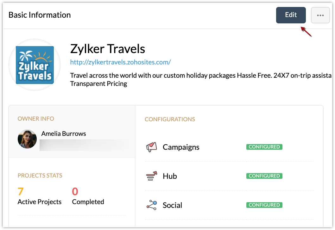Click the Basic Information heading
Viewport: 335px width, 230px height.
[x=40, y=15]
